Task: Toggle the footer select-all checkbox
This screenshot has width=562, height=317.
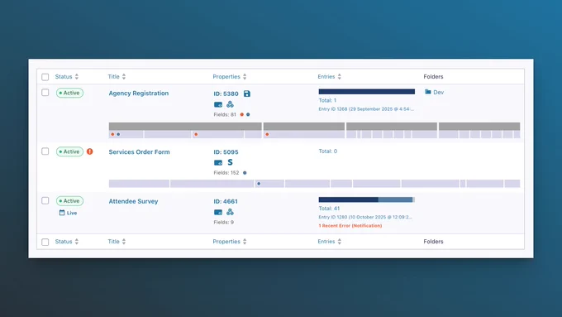Action: [45, 242]
